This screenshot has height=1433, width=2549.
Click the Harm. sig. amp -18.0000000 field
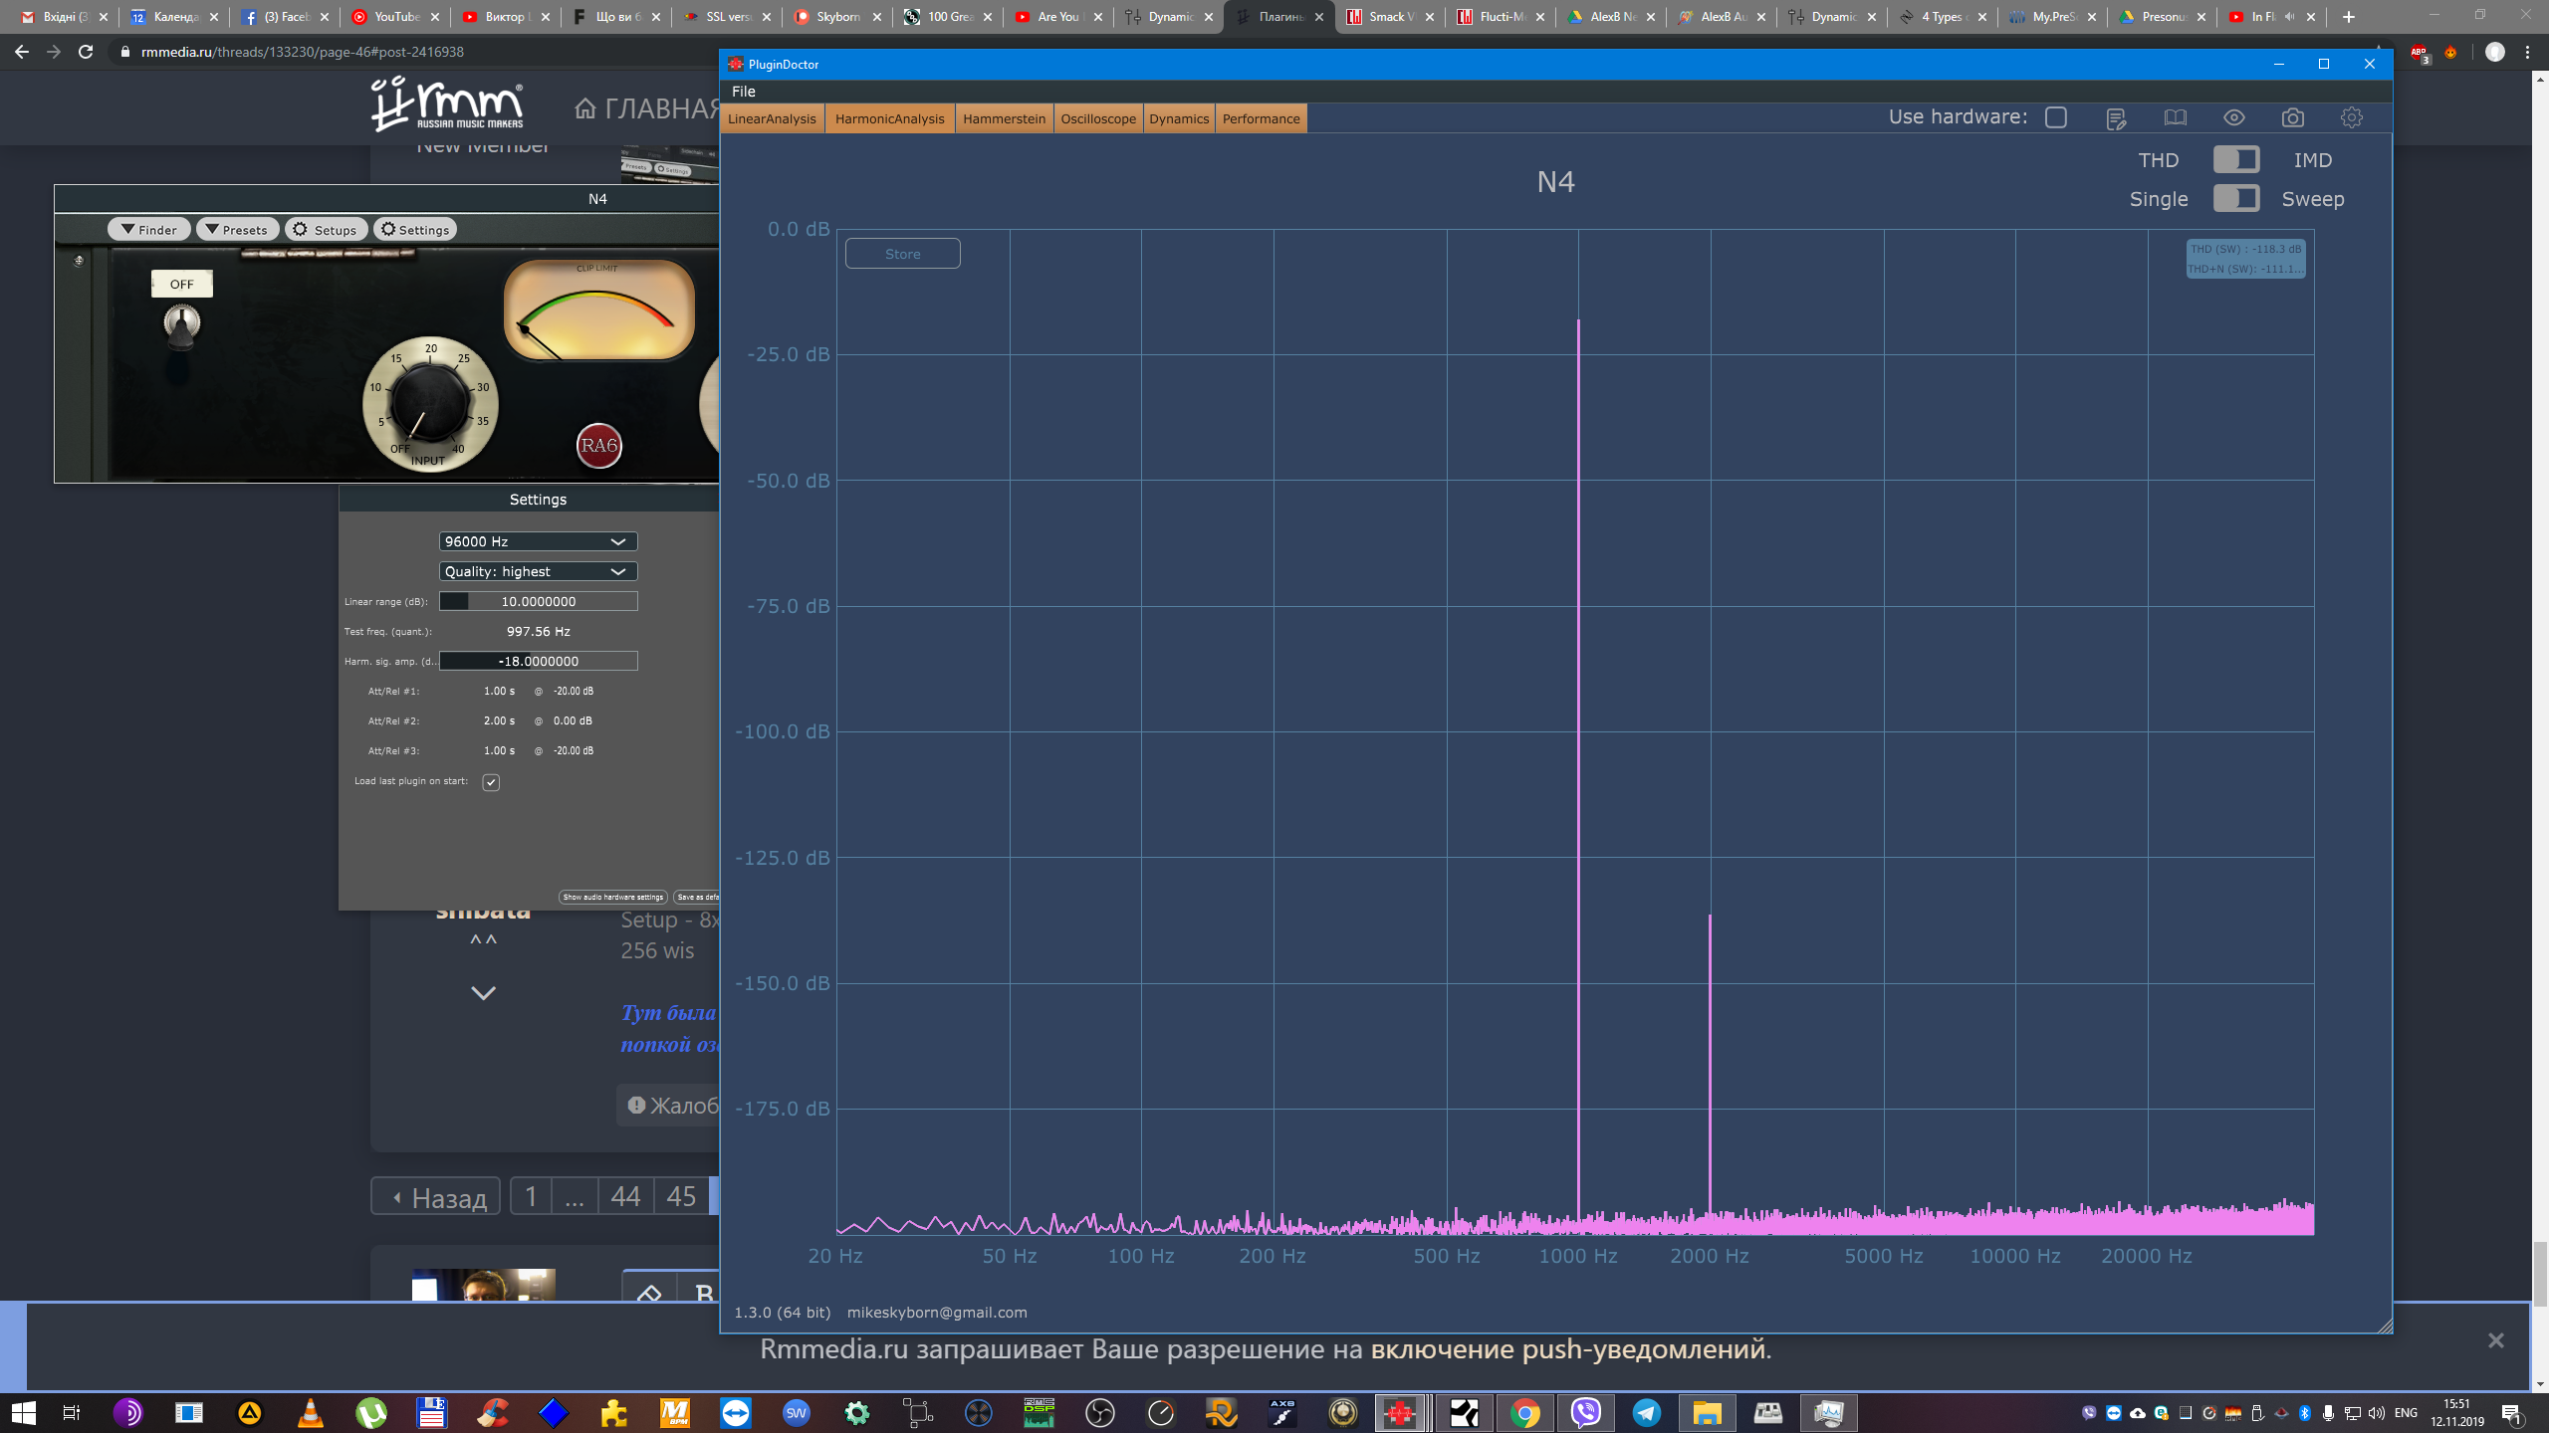click(x=538, y=661)
